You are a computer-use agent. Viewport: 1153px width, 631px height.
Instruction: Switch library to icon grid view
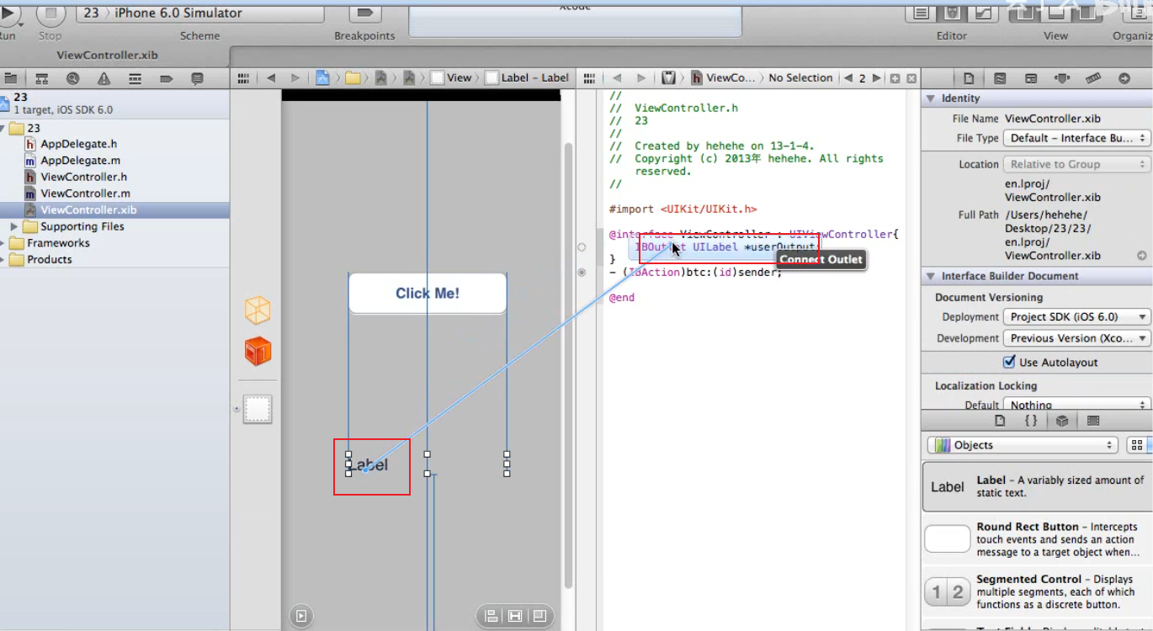[x=1138, y=445]
